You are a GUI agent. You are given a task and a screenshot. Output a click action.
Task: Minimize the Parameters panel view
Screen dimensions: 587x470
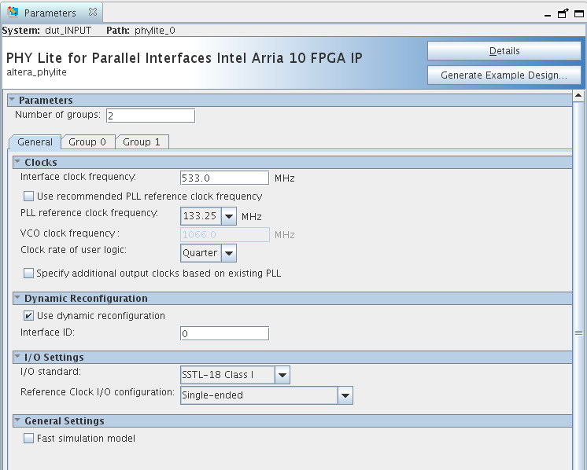548,15
